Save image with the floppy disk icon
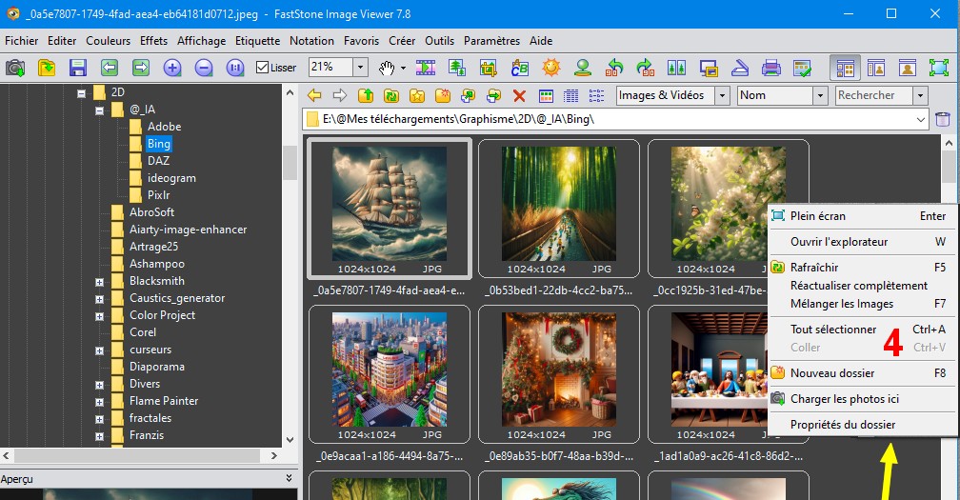The height and width of the screenshot is (500, 960). [x=78, y=68]
